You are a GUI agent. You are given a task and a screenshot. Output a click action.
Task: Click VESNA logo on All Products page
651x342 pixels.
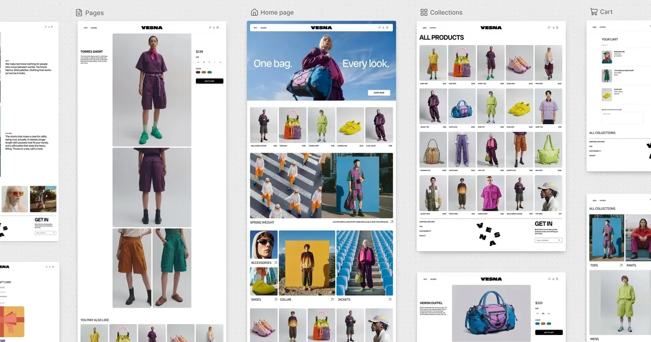(x=491, y=28)
